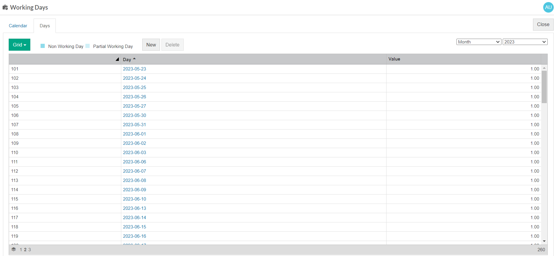This screenshot has height=256, width=554.
Task: Open the 2023-05-23 day link
Action: 134,69
